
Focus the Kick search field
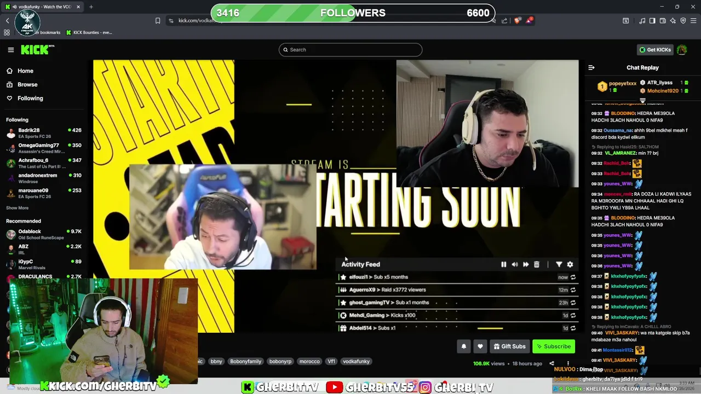coord(350,50)
